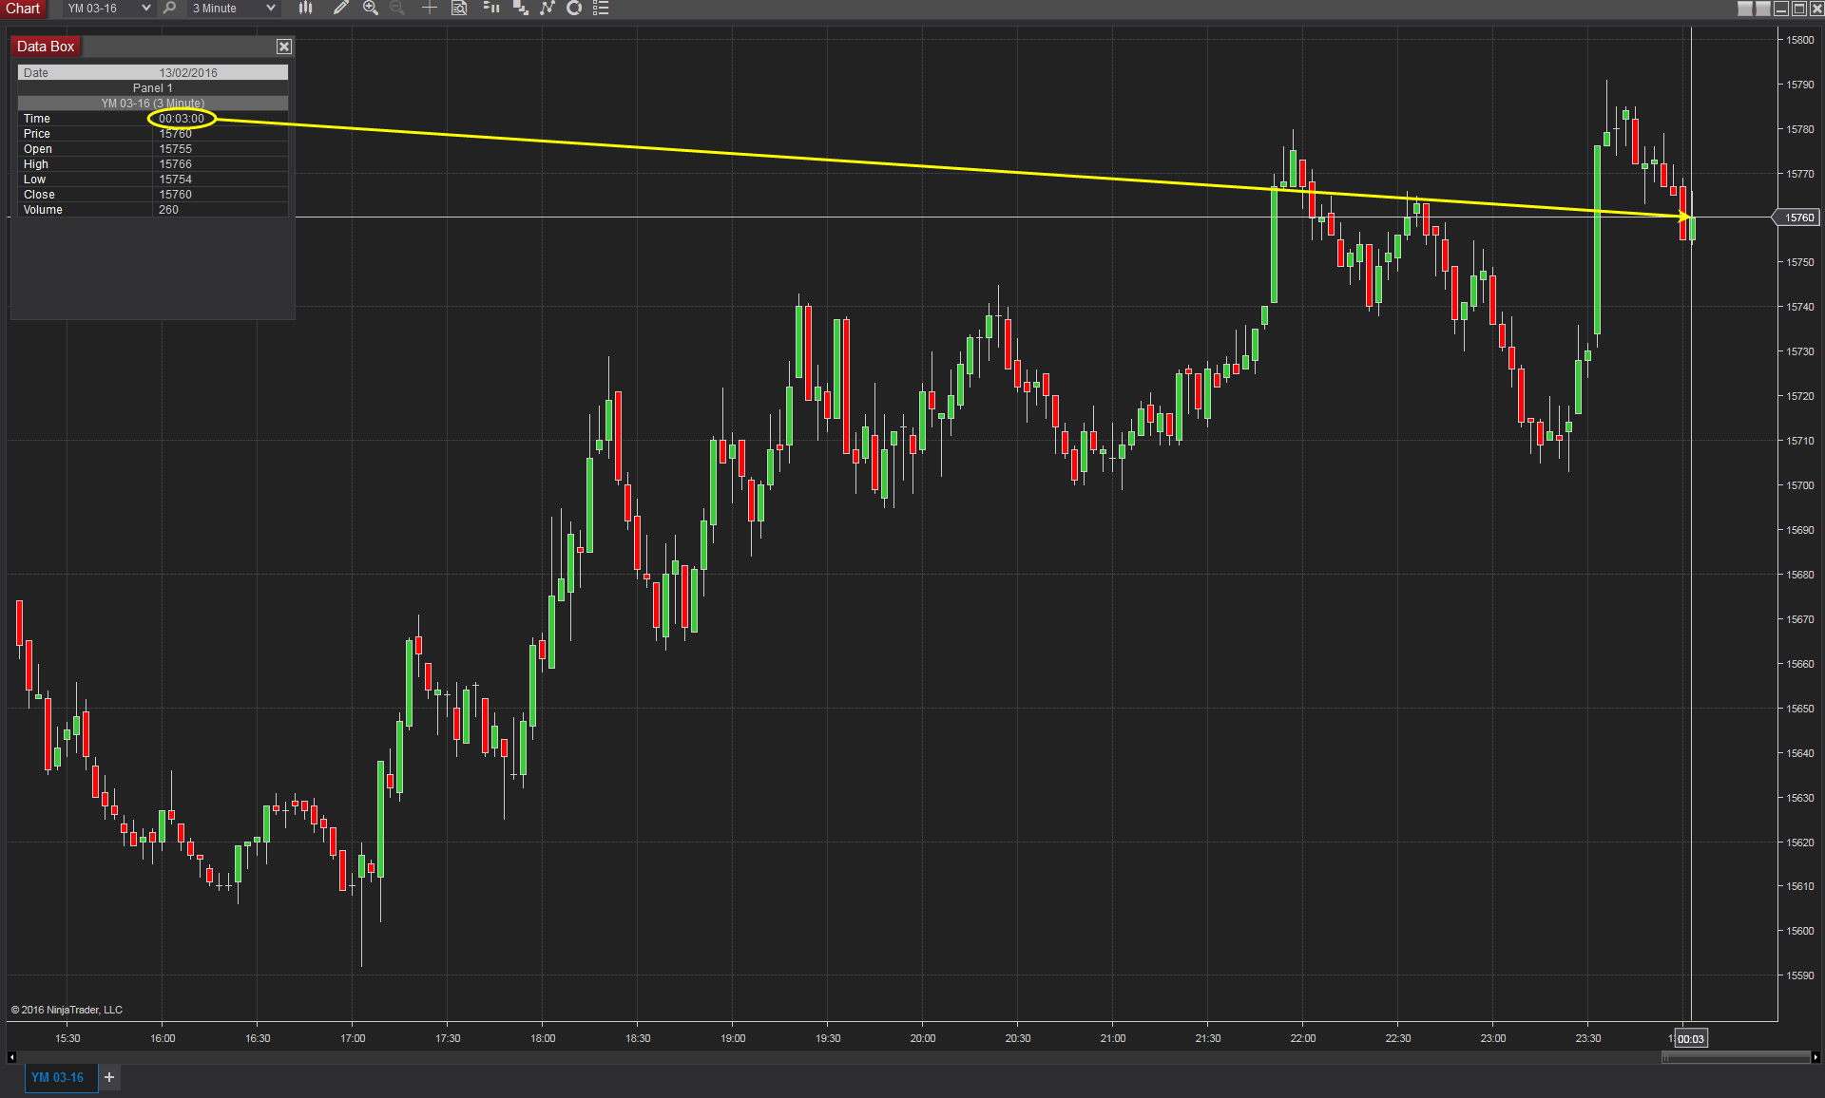This screenshot has height=1098, width=1825.
Task: Click the left scroll arrow at bottom
Action: tap(11, 1057)
